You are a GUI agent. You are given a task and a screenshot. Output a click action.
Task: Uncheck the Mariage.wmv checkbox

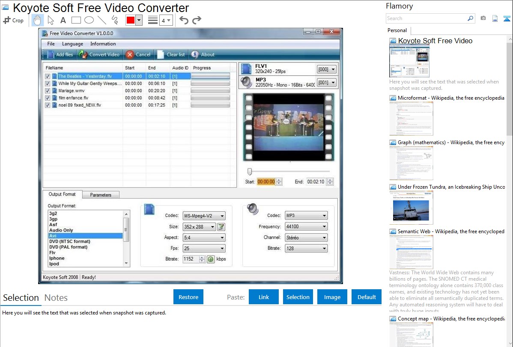[48, 91]
